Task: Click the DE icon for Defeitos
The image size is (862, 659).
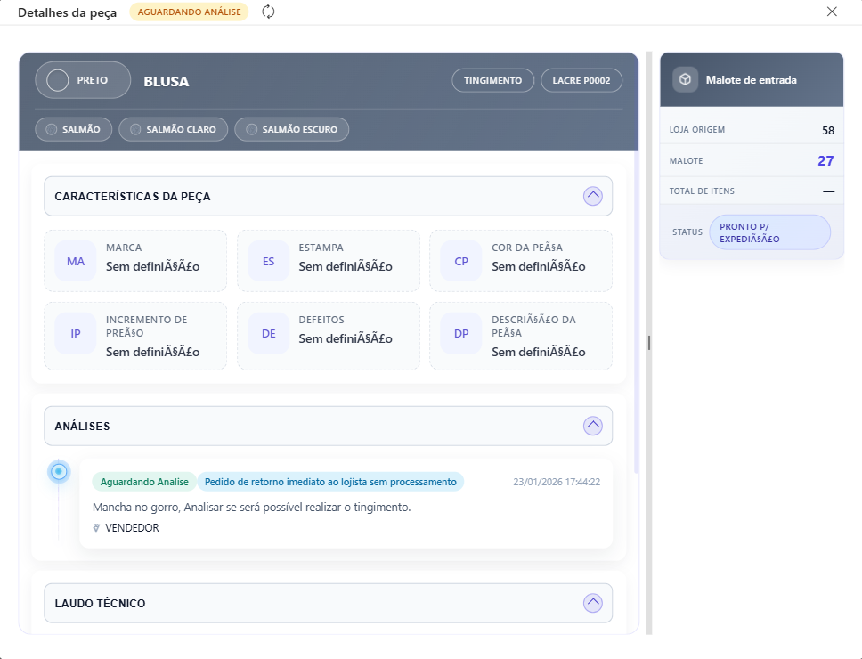Action: pyautogui.click(x=268, y=333)
